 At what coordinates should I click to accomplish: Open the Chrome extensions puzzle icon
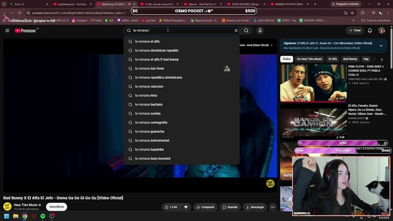tap(363, 13)
